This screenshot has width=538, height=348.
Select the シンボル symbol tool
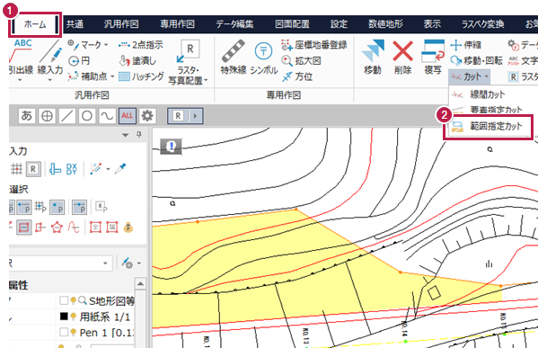tap(263, 58)
